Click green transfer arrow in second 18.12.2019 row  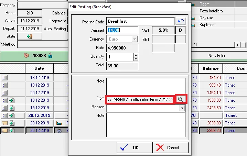[12, 100]
